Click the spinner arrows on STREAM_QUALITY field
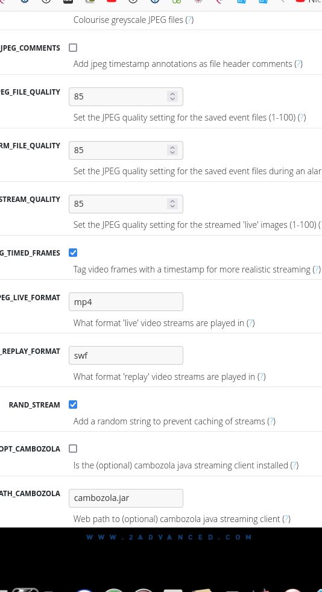This screenshot has width=322, height=592. [172, 204]
